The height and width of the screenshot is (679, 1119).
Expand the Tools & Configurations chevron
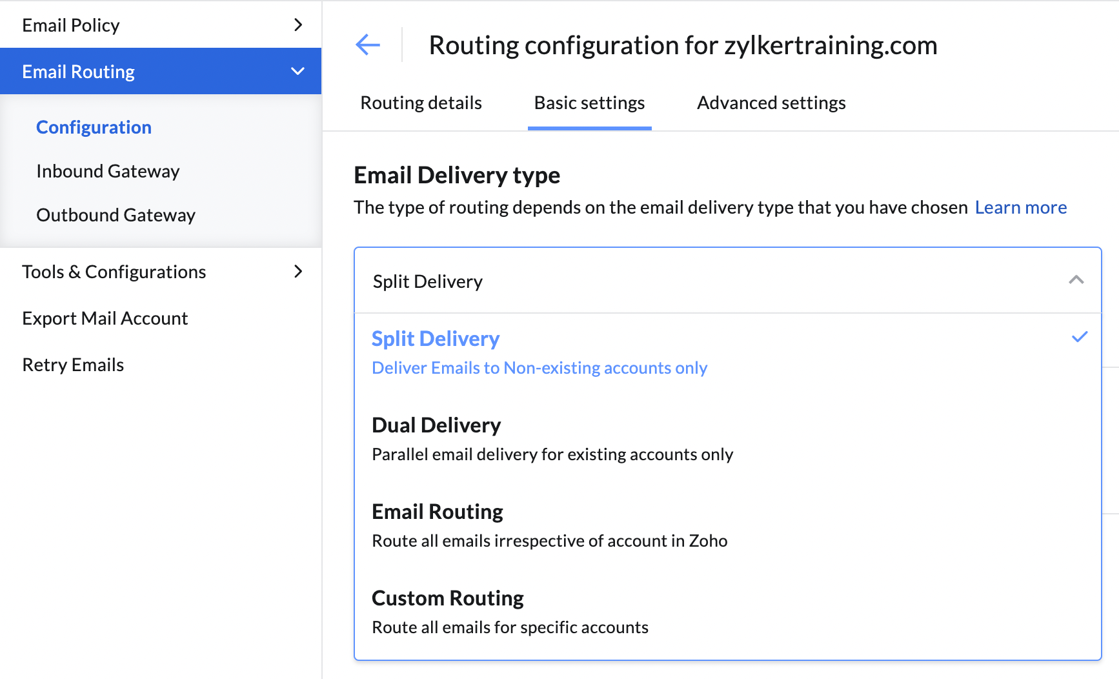298,272
